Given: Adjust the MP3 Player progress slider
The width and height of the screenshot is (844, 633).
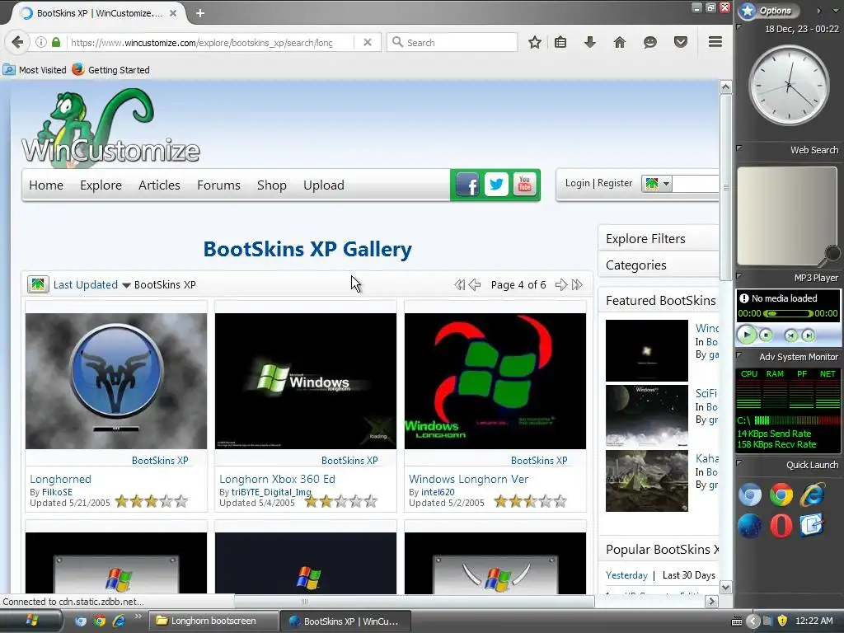Looking at the screenshot, I should click(789, 313).
